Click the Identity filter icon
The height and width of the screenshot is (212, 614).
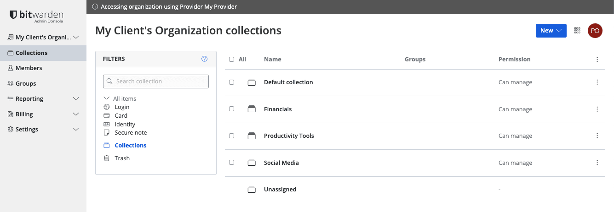click(x=107, y=124)
